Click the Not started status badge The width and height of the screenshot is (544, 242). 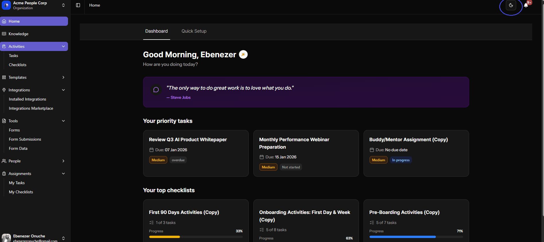click(291, 167)
